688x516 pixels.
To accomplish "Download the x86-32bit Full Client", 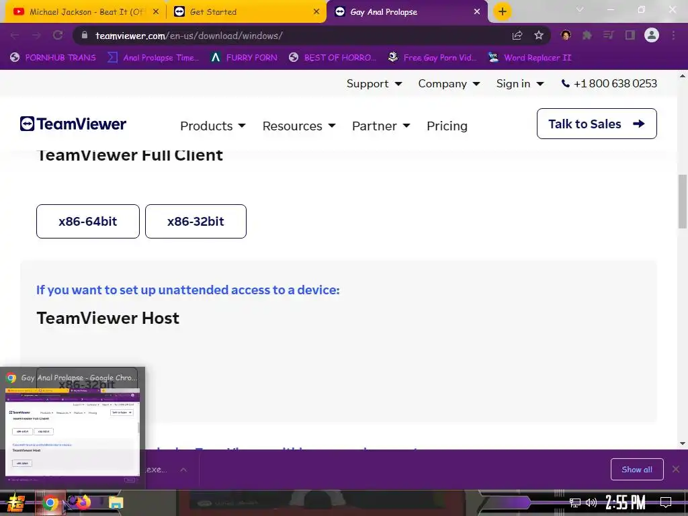I will pyautogui.click(x=196, y=221).
